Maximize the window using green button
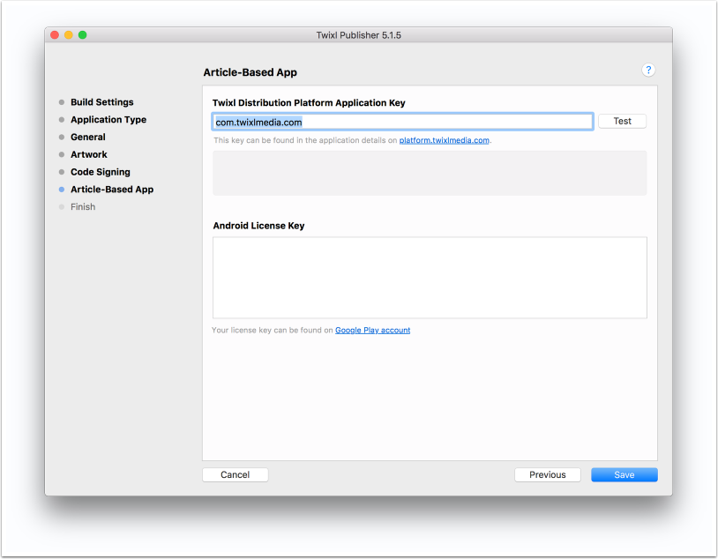Viewport: 718px width, 559px height. (x=82, y=34)
